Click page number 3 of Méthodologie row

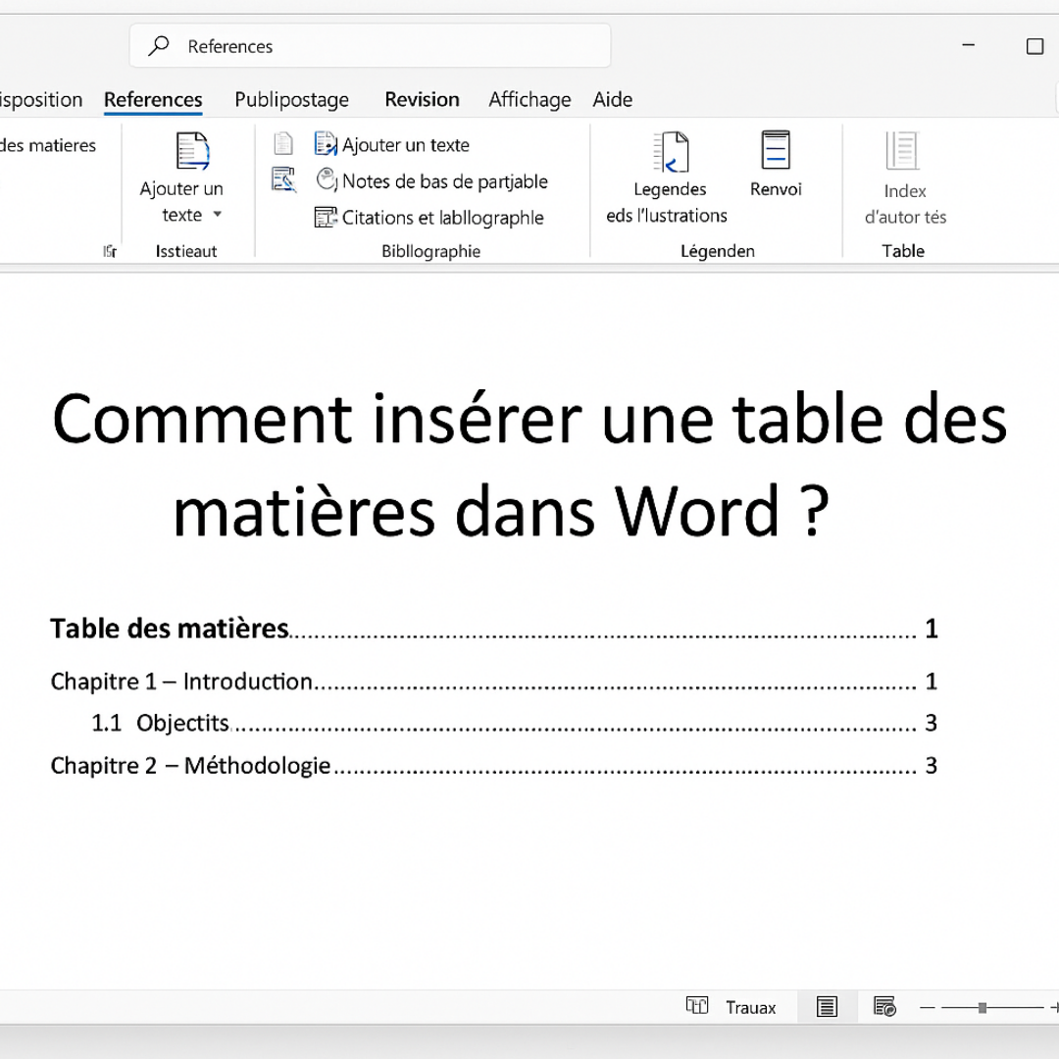point(932,766)
